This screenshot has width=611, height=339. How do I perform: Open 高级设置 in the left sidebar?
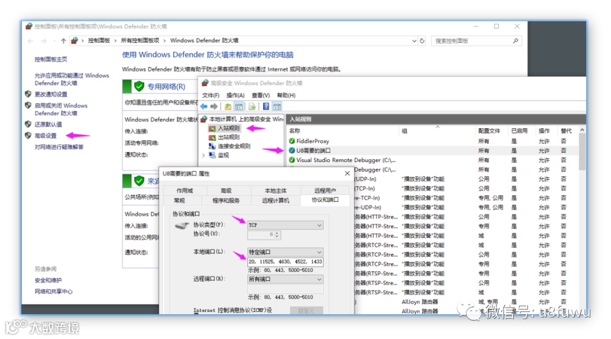45,136
